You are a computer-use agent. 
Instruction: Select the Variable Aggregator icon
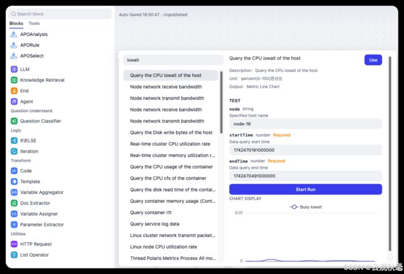pos(14,193)
